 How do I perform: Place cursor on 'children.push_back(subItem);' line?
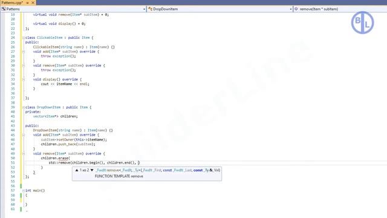click(68, 144)
